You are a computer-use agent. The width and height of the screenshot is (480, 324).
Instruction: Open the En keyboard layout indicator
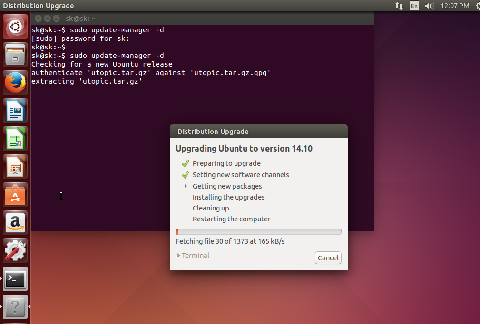coord(414,6)
